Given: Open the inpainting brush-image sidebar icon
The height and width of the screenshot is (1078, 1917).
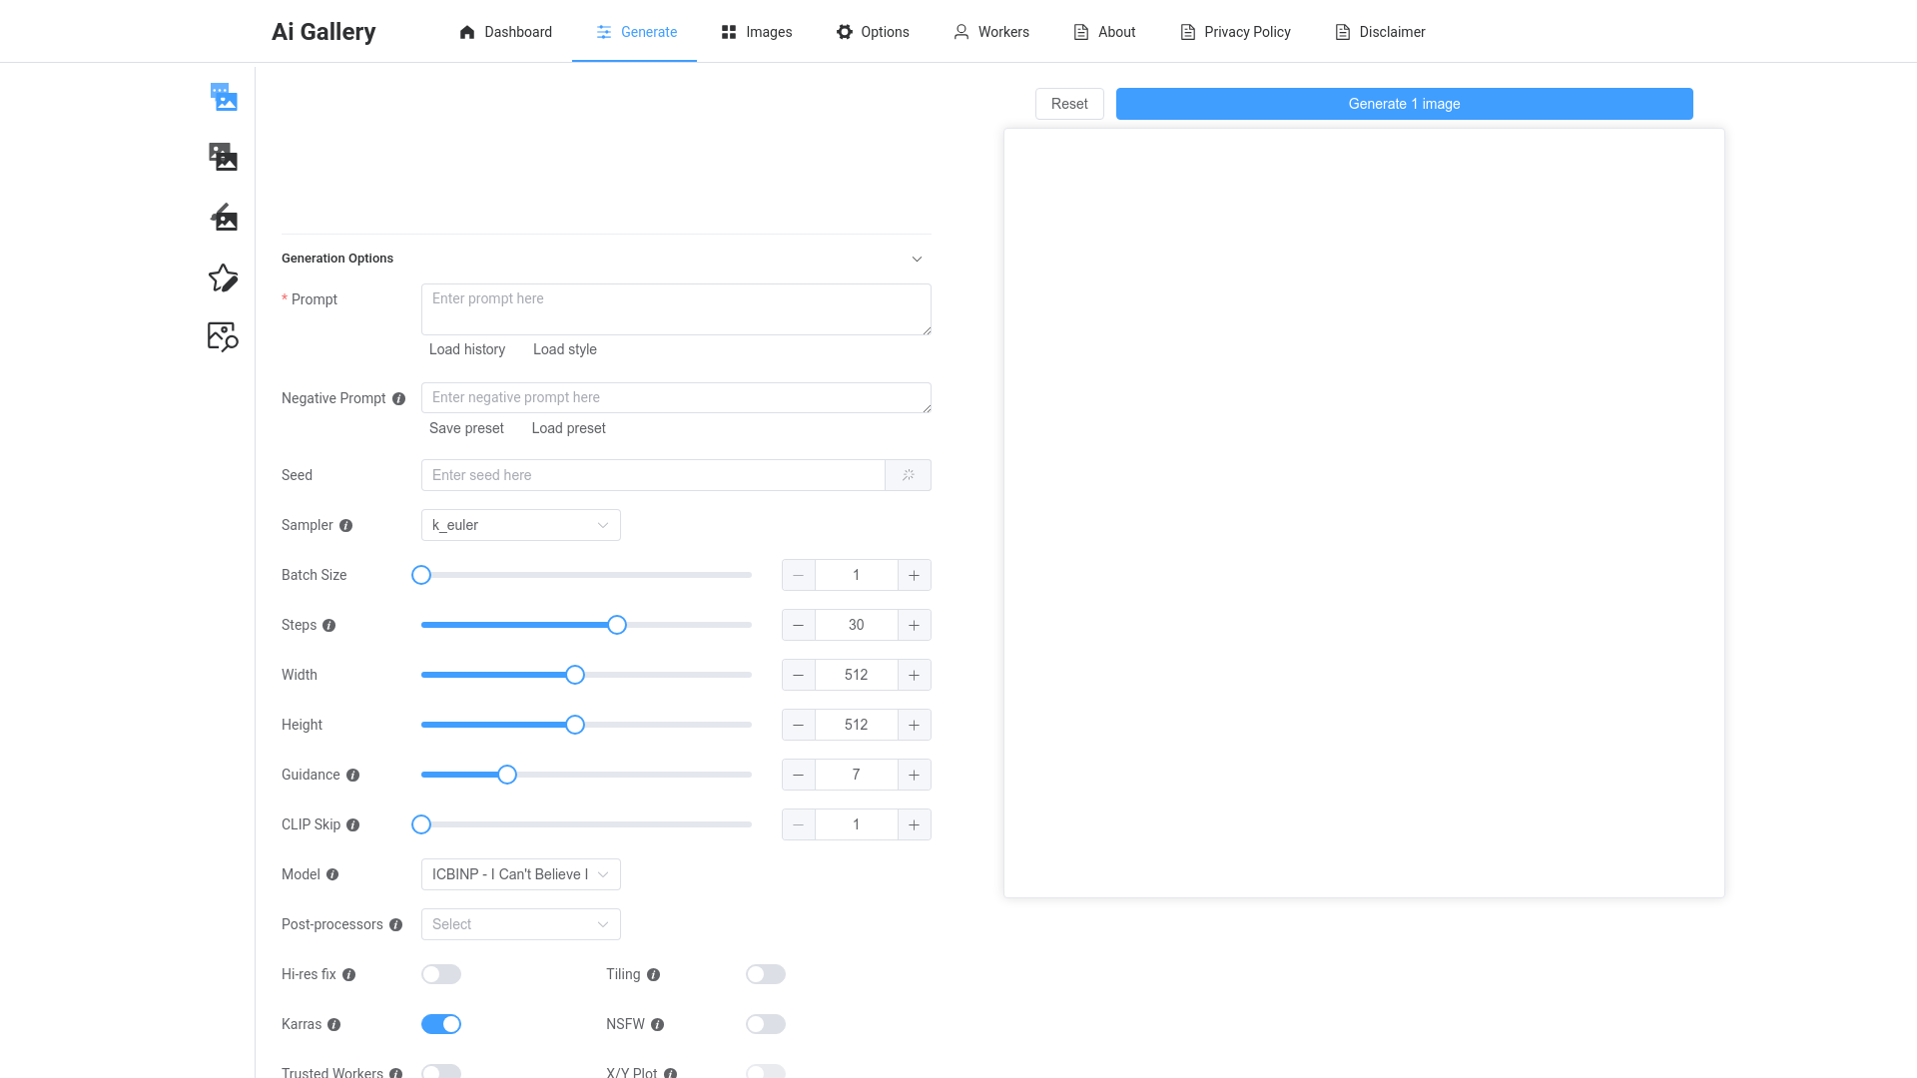Looking at the screenshot, I should 224,217.
